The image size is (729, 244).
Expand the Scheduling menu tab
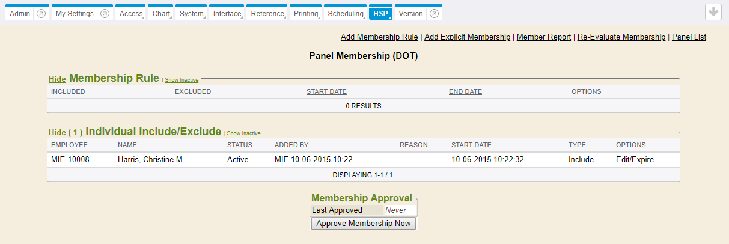(x=346, y=14)
